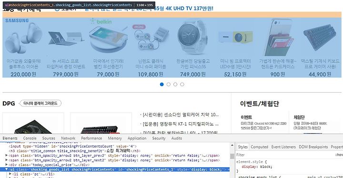Expand the btn_layer_prev2 span node

coord(7,156)
